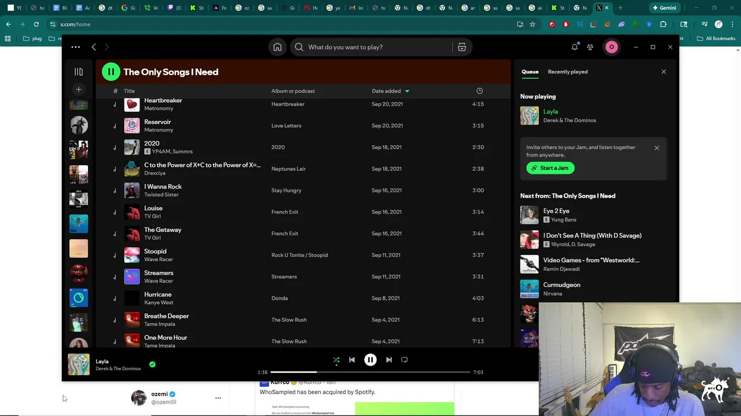The image size is (741, 416).
Task: Open Neptunes Lair album link
Action: click(x=288, y=169)
